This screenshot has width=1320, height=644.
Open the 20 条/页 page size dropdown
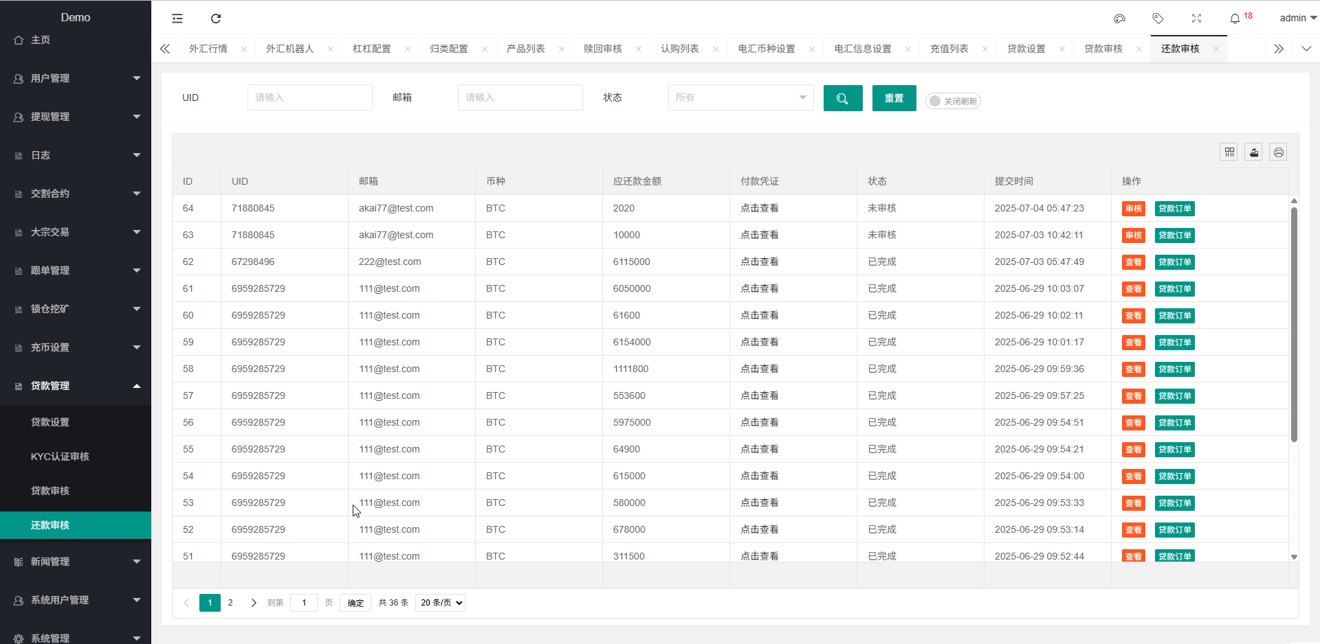tap(440, 603)
